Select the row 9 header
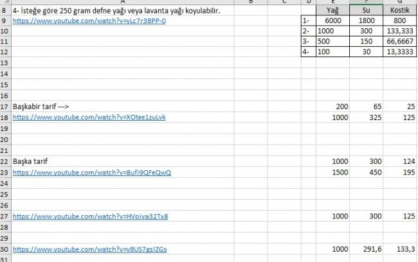The width and height of the screenshot is (418, 262). click(x=5, y=21)
